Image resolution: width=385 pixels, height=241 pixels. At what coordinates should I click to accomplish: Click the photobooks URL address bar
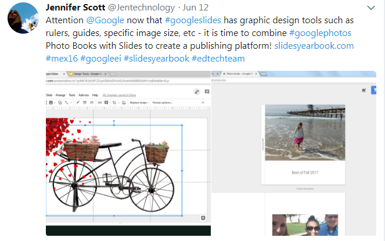point(293,80)
